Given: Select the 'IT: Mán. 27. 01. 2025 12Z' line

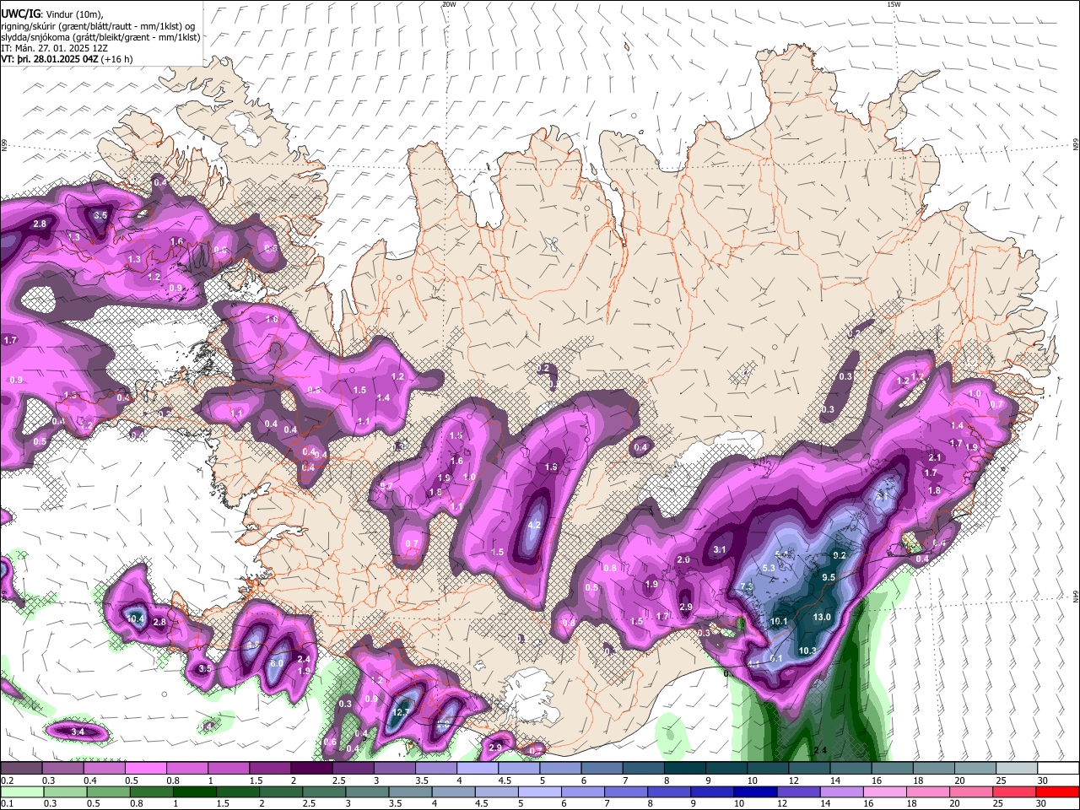Looking at the screenshot, I should click(55, 48).
